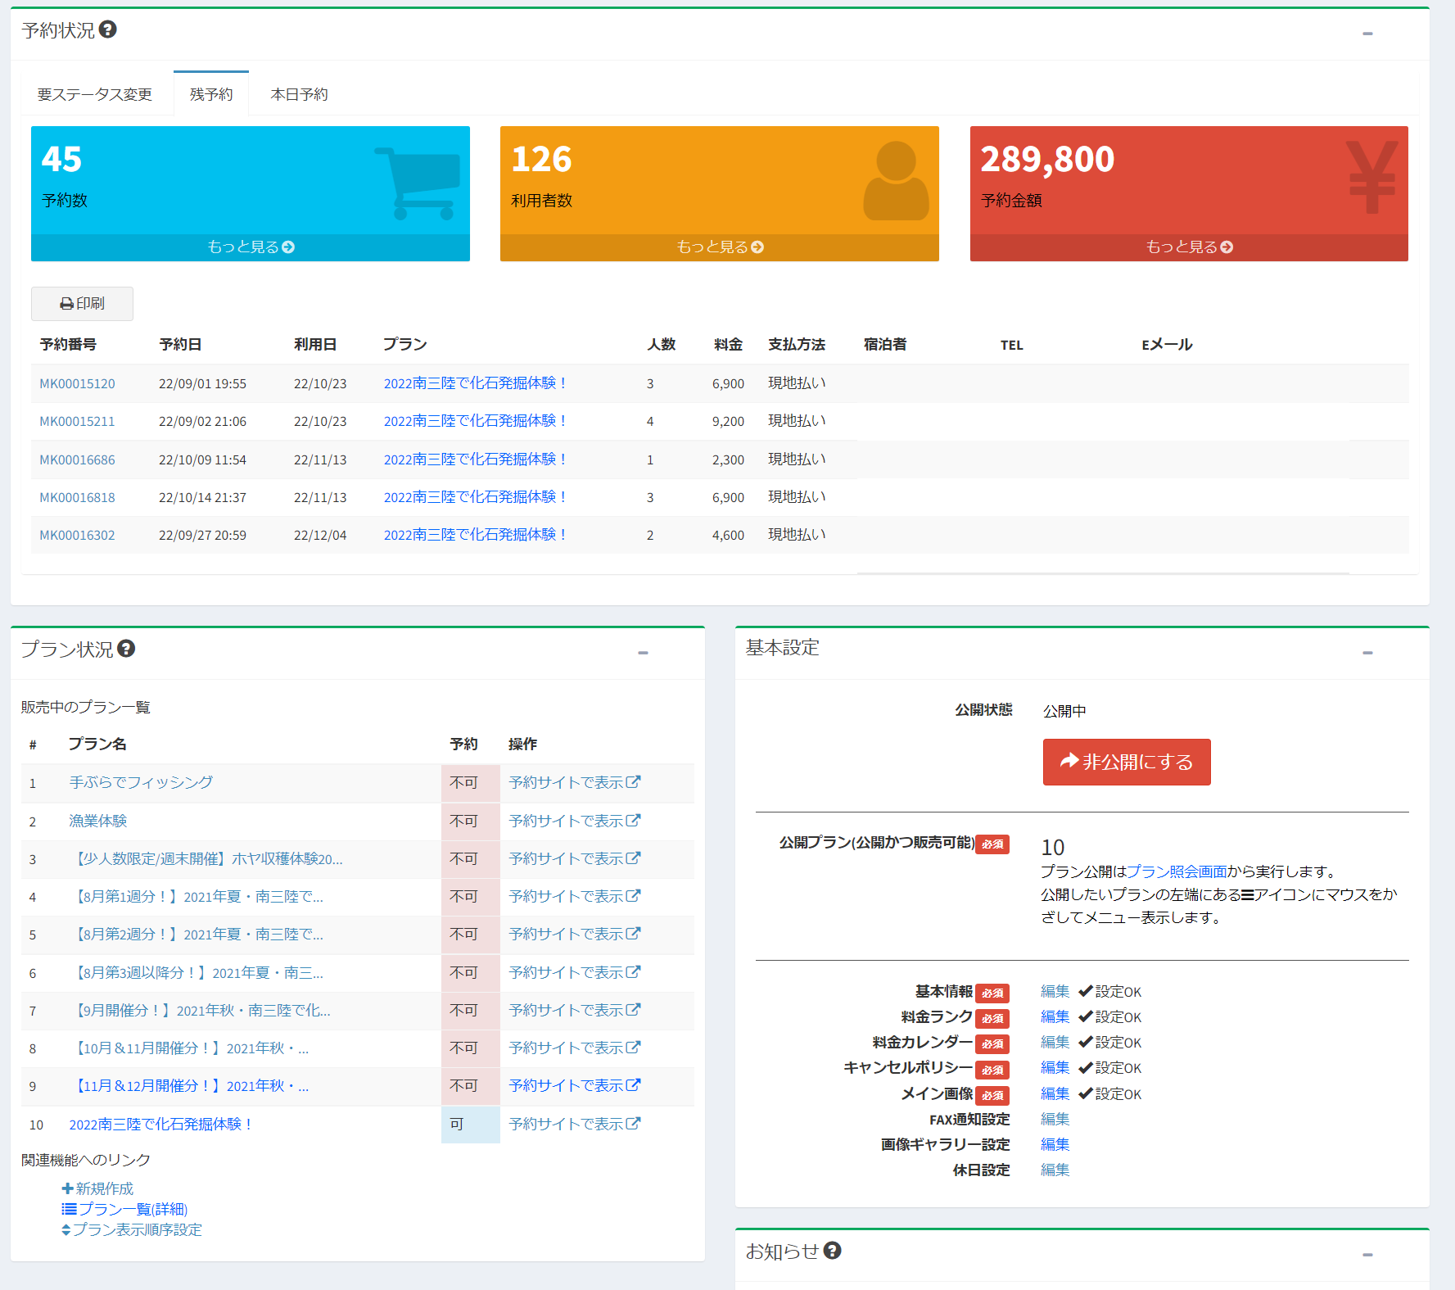Switch to 要ステータス変更 tab
Screen dimensions: 1455x1290
95,94
